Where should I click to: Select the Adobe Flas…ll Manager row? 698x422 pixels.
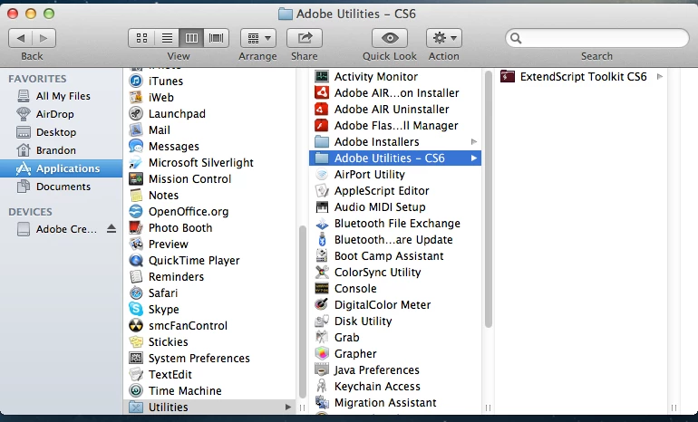coord(395,125)
